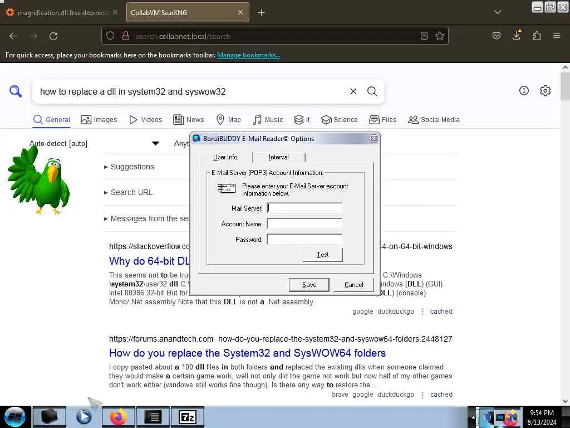570x428 pixels.
Task: Open the downloads panel
Action: click(x=517, y=35)
